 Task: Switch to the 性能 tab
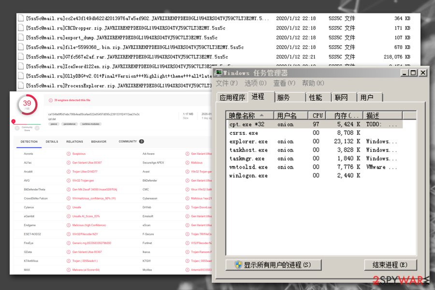(x=318, y=98)
